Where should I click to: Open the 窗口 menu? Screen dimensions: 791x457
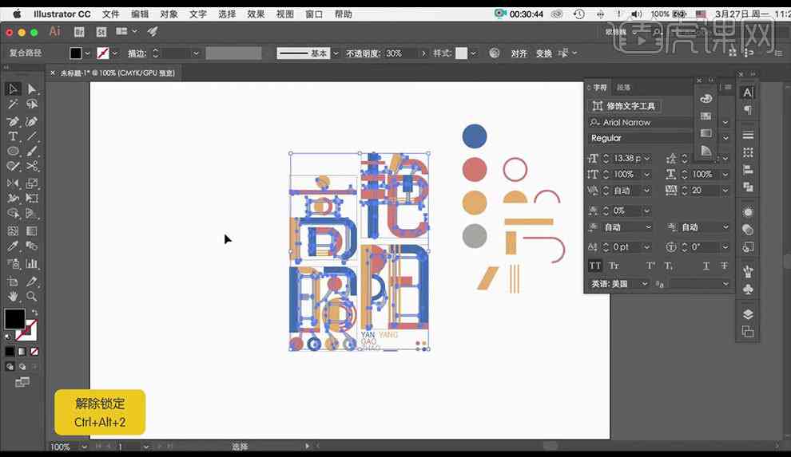point(314,14)
